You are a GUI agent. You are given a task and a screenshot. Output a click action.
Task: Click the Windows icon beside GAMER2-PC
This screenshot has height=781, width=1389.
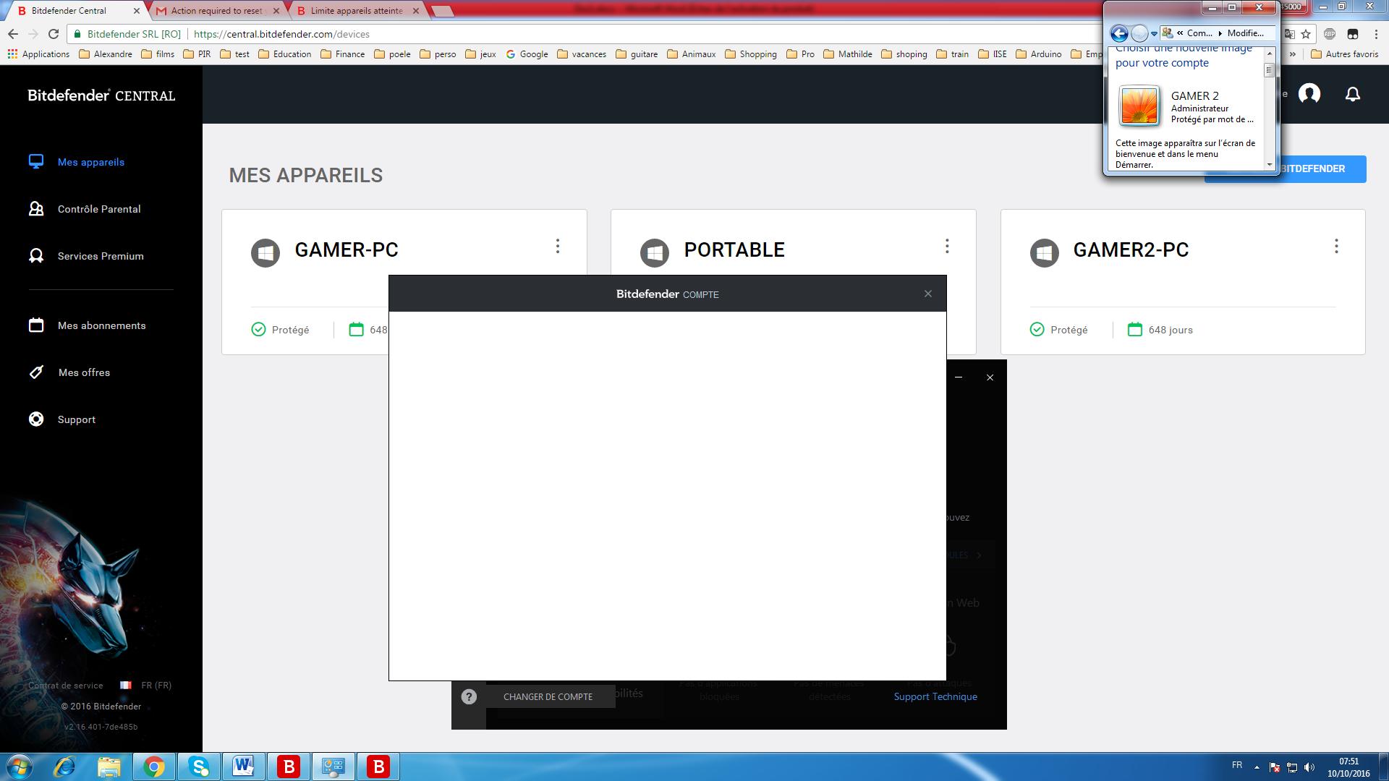pos(1044,253)
